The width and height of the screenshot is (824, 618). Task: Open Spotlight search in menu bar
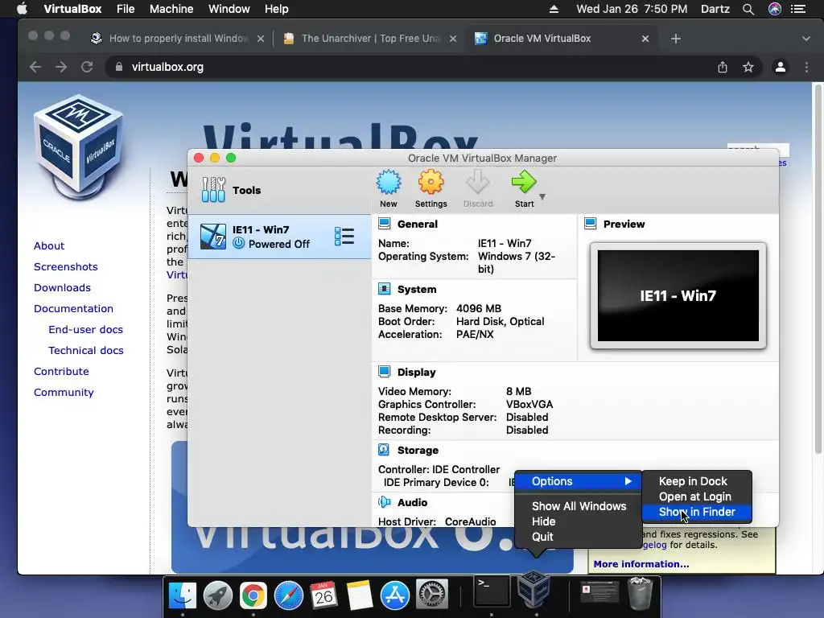pos(748,9)
